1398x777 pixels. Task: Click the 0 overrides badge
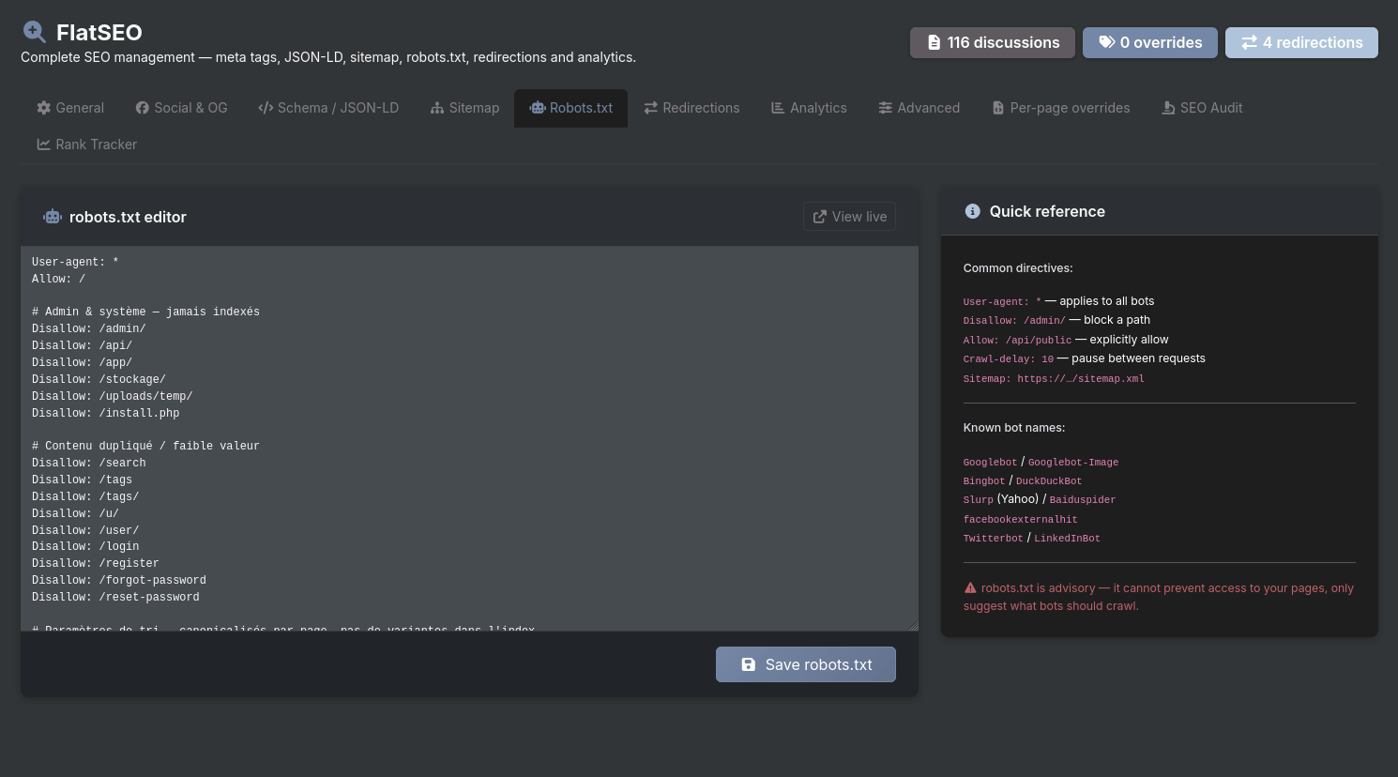[x=1149, y=43]
